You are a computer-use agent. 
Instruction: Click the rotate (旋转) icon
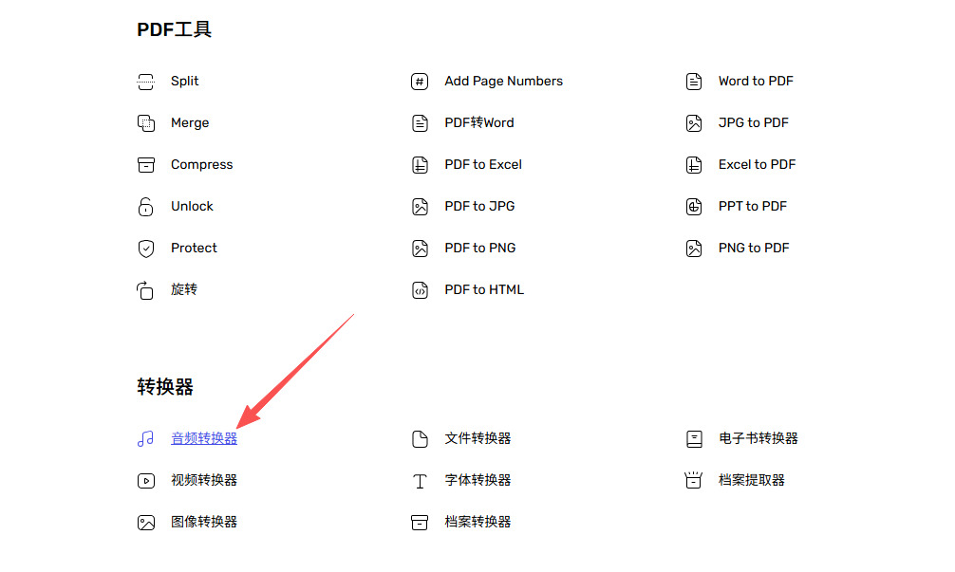click(145, 290)
